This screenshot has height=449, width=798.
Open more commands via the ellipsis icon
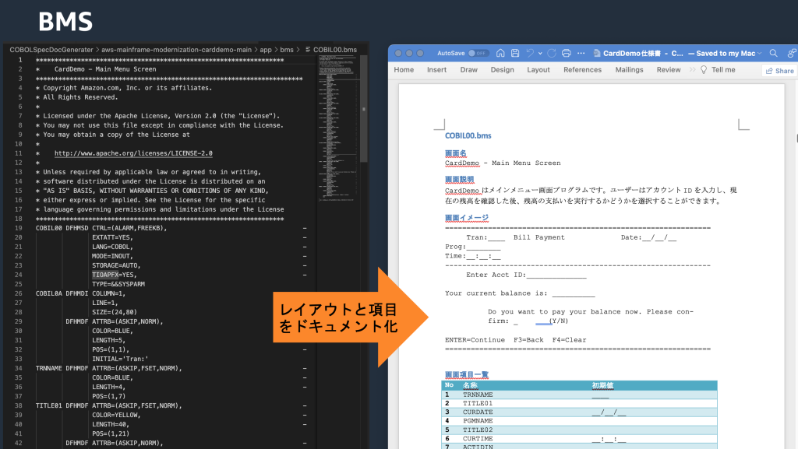(x=580, y=51)
